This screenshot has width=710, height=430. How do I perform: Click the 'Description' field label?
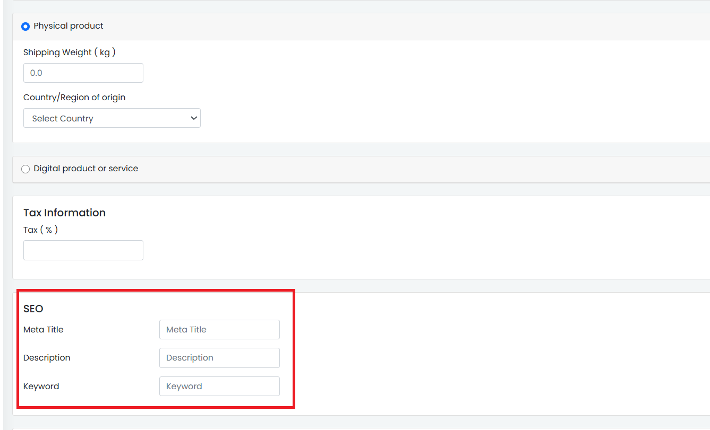click(47, 358)
